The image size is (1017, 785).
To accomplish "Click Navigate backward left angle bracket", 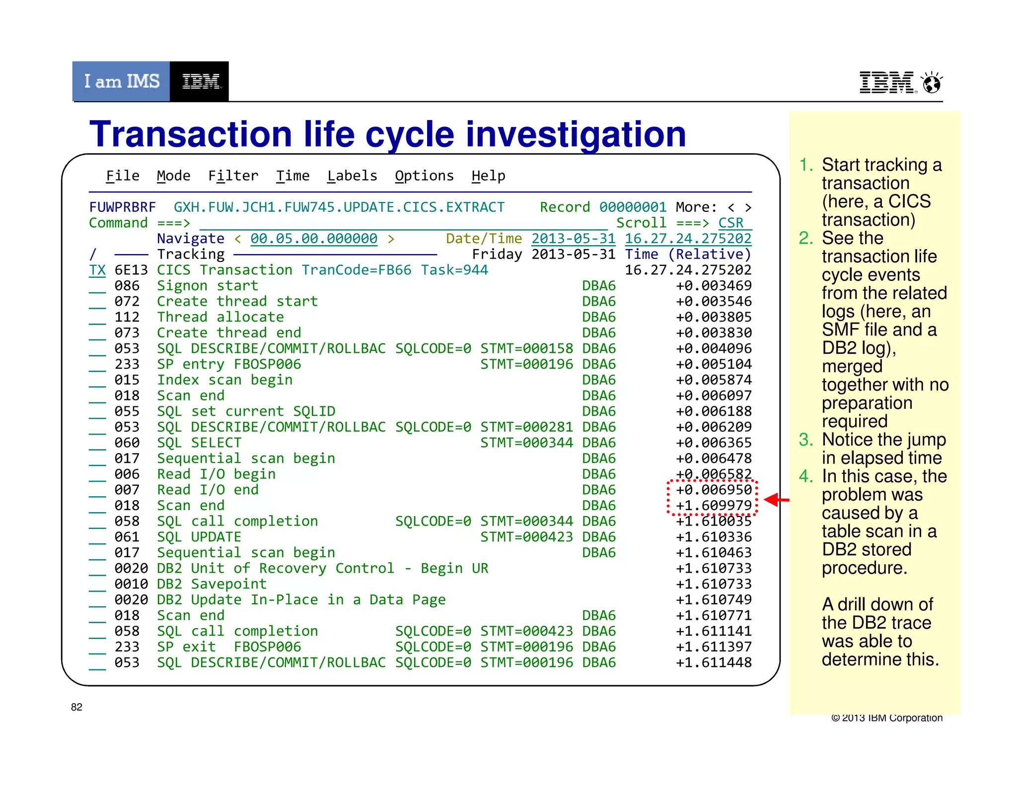I will point(238,239).
